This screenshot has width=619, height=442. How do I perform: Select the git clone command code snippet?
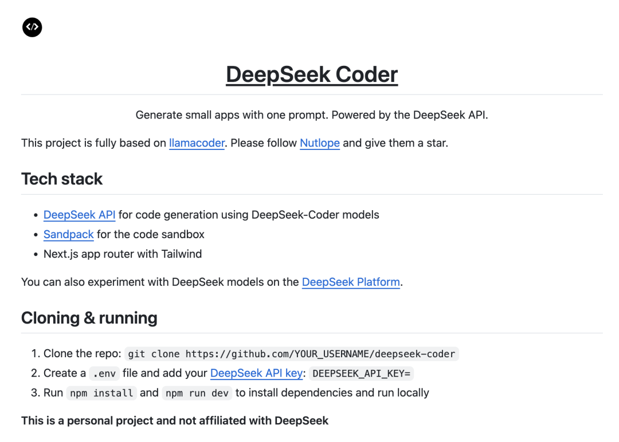pos(291,354)
